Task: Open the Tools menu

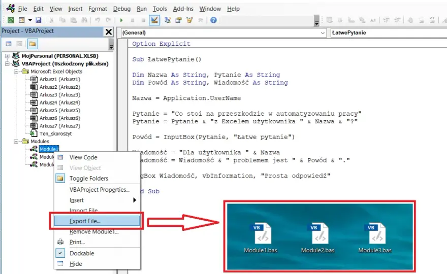Action: click(159, 9)
